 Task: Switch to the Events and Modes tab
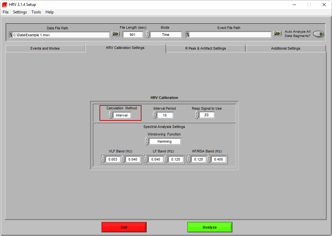45,48
